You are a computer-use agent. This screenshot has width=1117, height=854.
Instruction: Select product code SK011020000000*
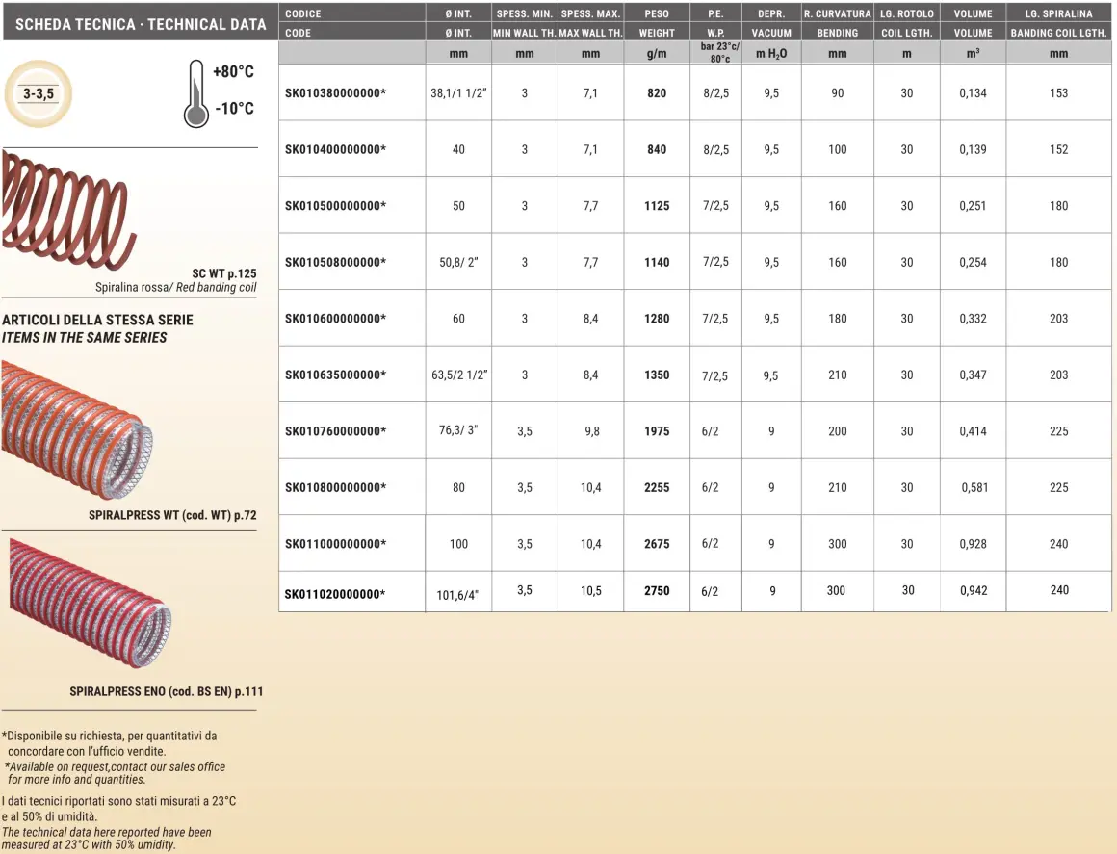click(334, 595)
